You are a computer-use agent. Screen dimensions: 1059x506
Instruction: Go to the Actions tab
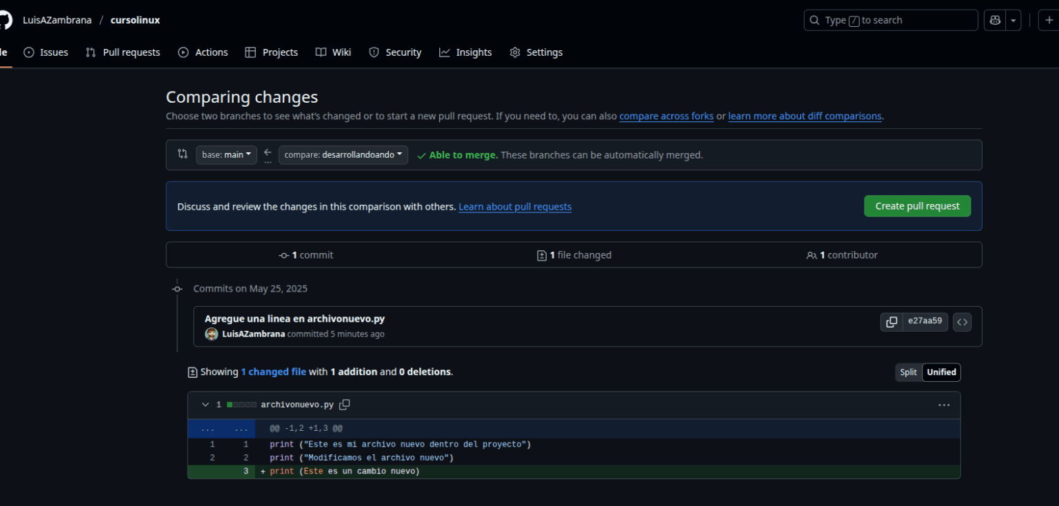point(203,52)
